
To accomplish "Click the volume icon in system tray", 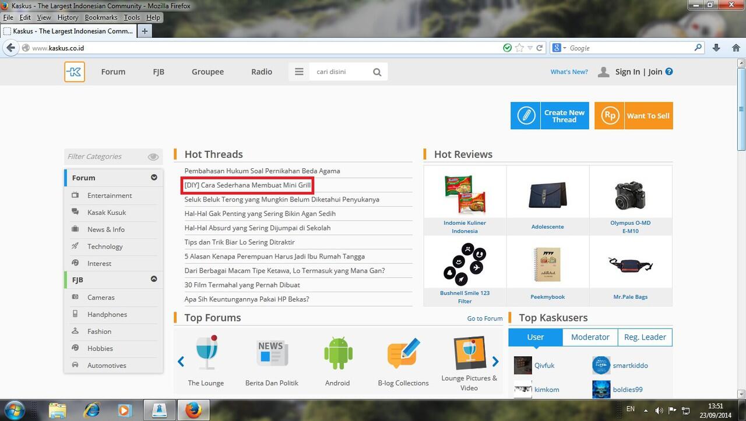I will (x=659, y=411).
